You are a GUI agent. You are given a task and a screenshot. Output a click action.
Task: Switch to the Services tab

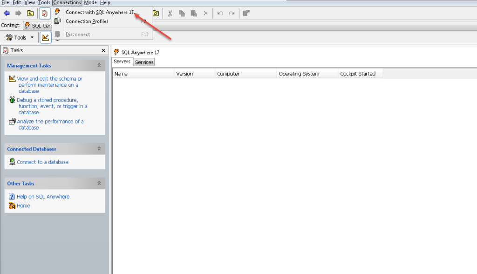143,62
